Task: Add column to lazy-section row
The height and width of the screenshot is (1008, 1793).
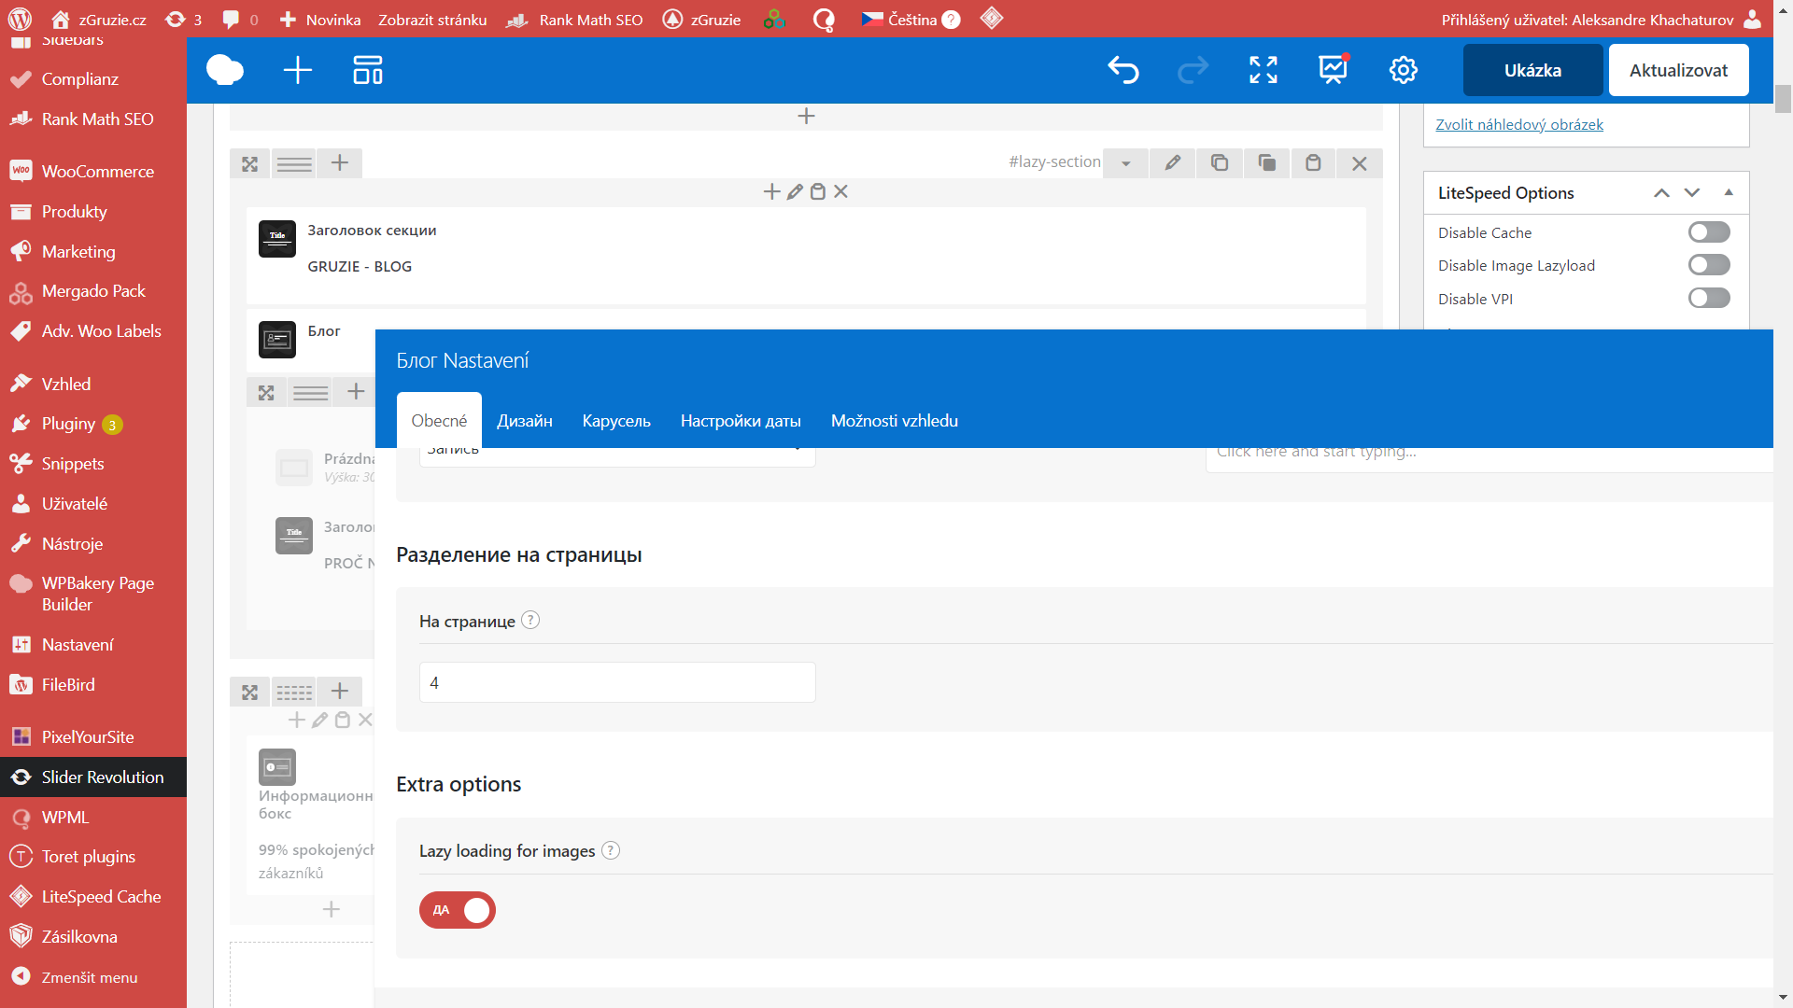Action: point(340,163)
